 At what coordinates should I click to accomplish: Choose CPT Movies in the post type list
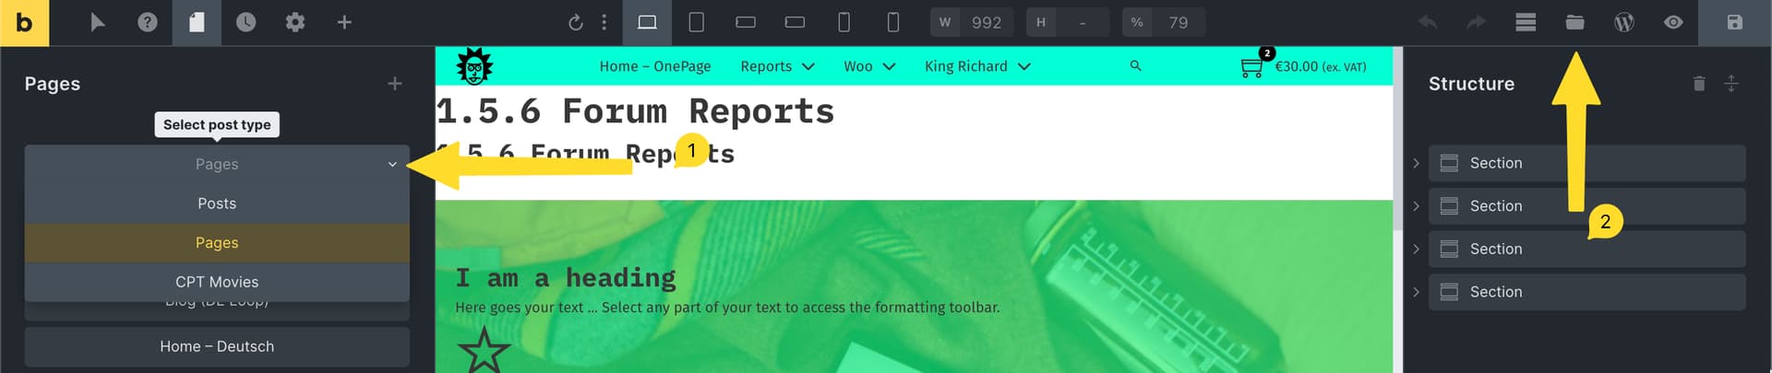217,282
